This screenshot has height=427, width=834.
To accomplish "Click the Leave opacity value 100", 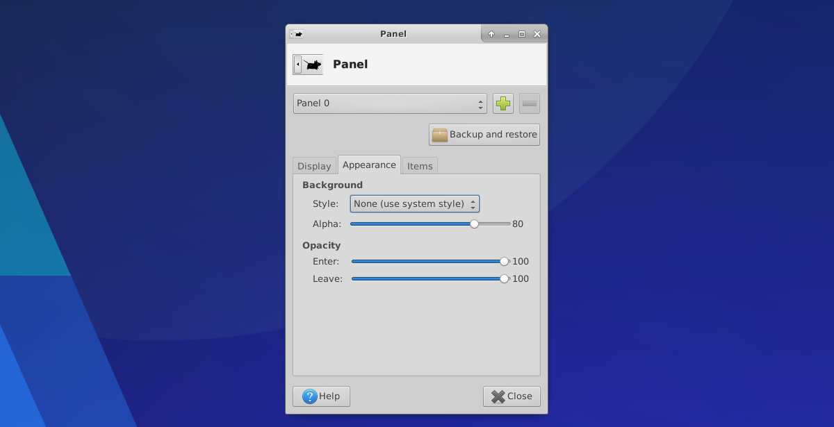I will click(521, 279).
